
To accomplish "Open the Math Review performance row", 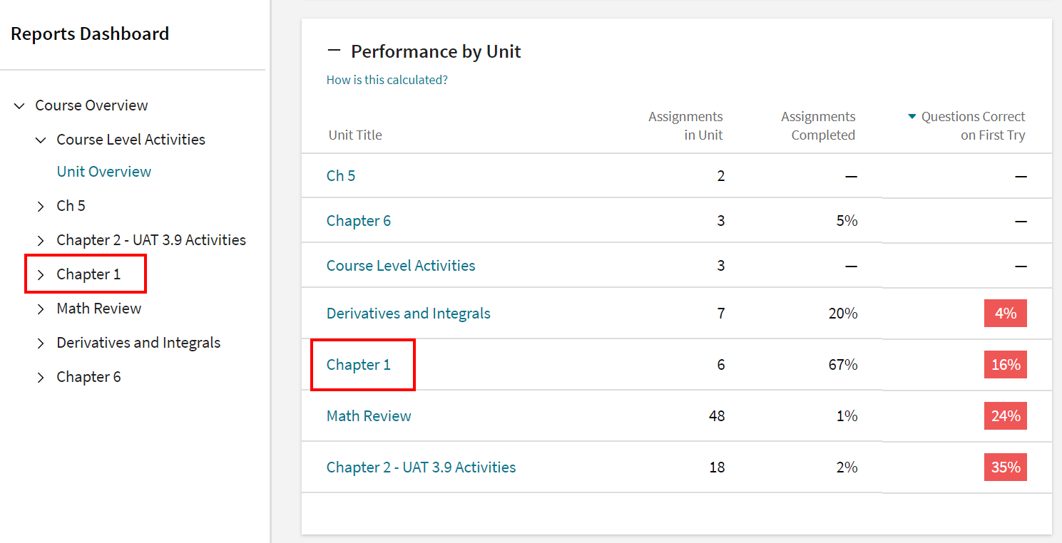I will click(x=368, y=415).
